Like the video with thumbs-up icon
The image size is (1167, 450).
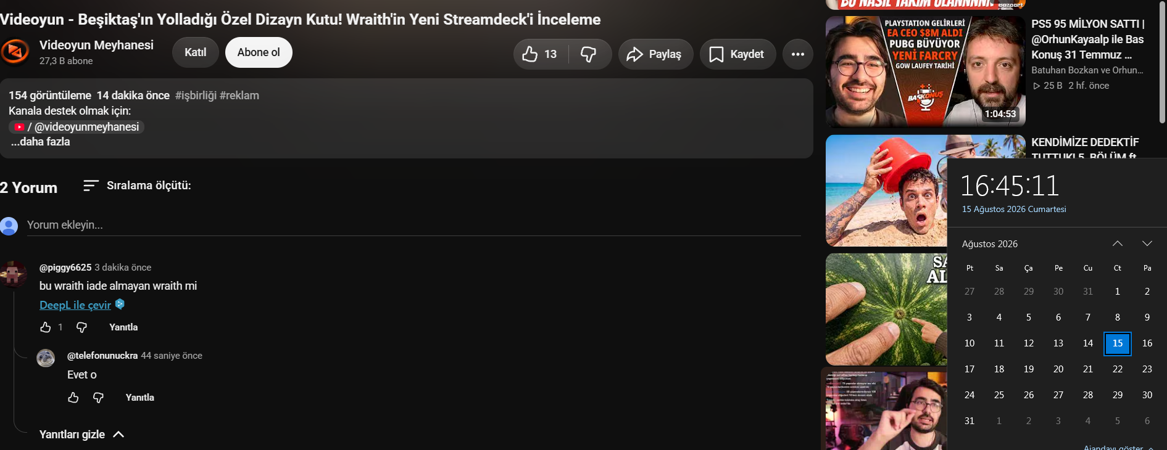(x=541, y=54)
